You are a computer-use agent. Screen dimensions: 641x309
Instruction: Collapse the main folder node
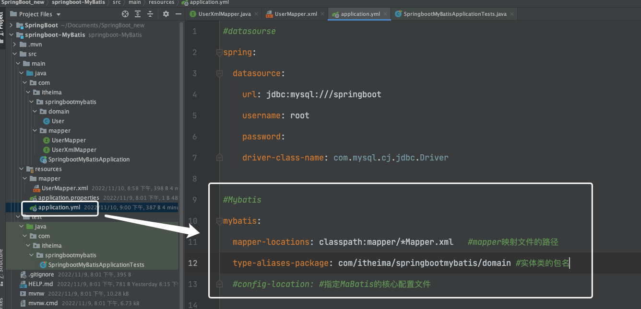tap(18, 64)
